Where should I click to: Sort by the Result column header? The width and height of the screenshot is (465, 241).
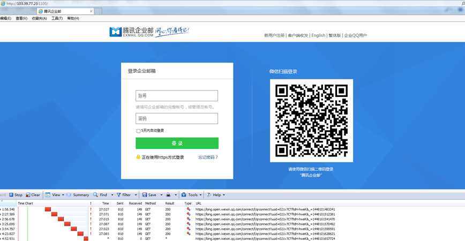(x=170, y=204)
